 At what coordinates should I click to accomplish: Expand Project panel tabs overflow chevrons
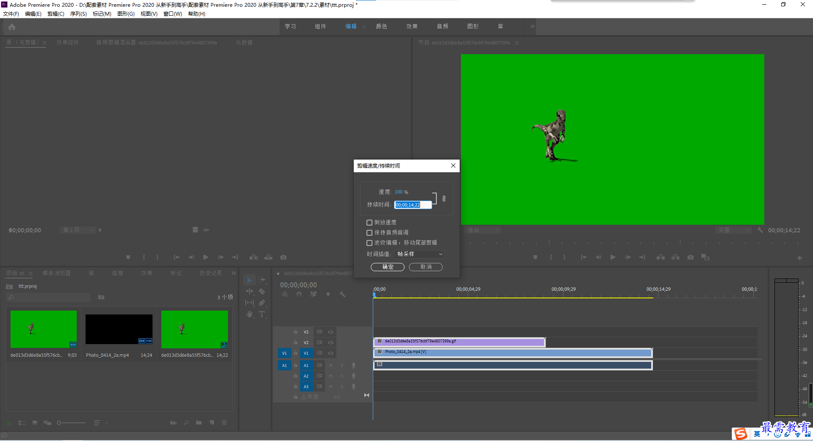pos(234,273)
